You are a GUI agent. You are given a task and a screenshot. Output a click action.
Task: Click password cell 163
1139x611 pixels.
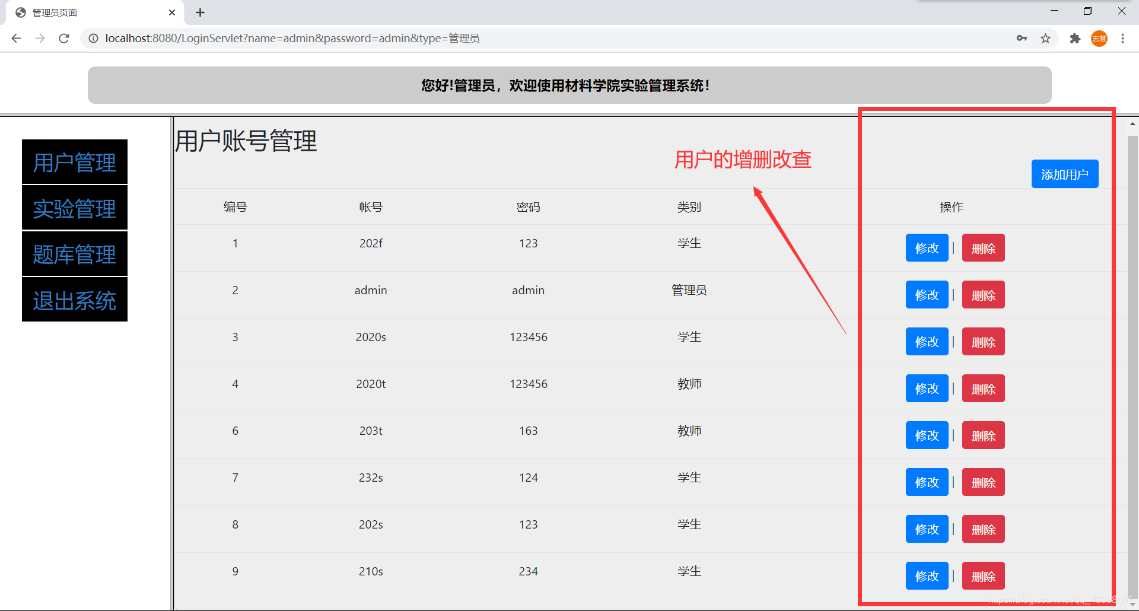click(x=528, y=431)
